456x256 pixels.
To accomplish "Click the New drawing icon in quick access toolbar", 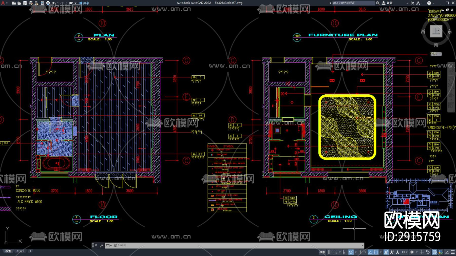I will (x=14, y=3).
